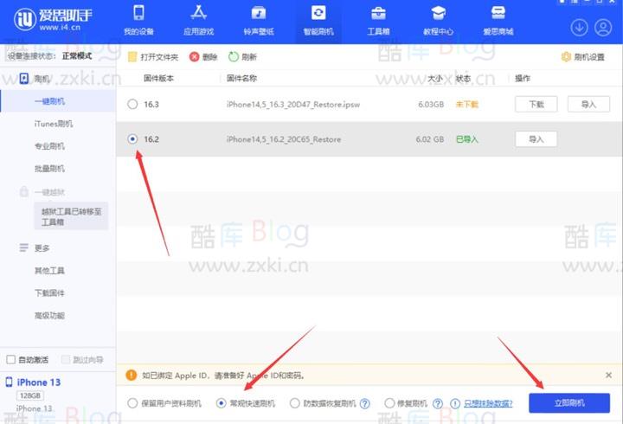Open help icon beside 修复刷机

tap(438, 403)
